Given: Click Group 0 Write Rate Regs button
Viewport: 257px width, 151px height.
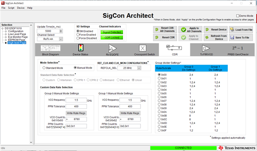Looking at the screenshot, I should coord(76,113).
